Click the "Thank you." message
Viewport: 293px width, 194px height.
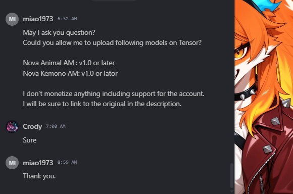coord(39,176)
